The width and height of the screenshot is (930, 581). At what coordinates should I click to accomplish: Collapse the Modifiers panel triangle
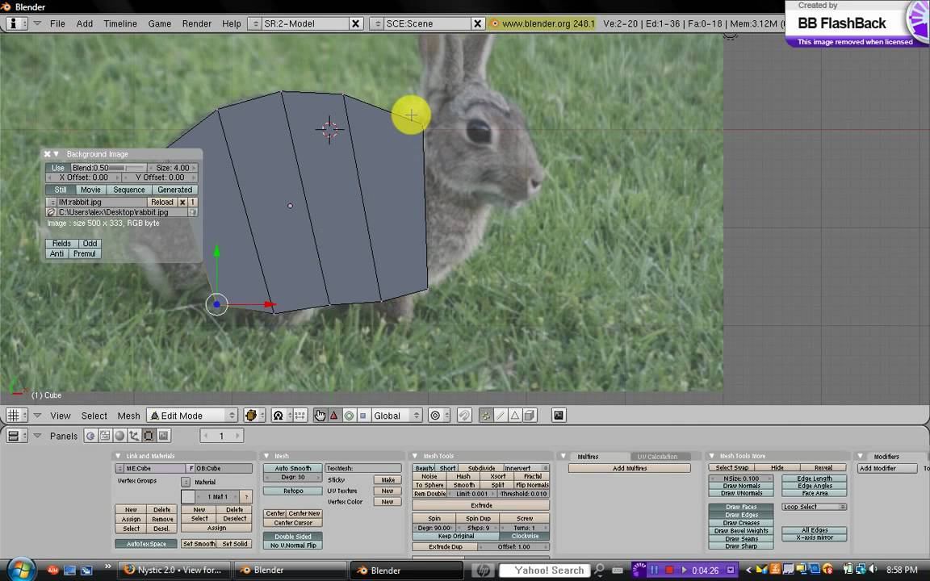coord(860,456)
